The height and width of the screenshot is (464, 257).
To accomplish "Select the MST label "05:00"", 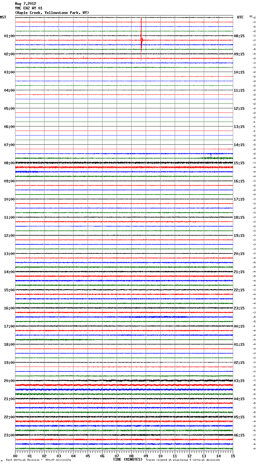I will pos(9,109).
